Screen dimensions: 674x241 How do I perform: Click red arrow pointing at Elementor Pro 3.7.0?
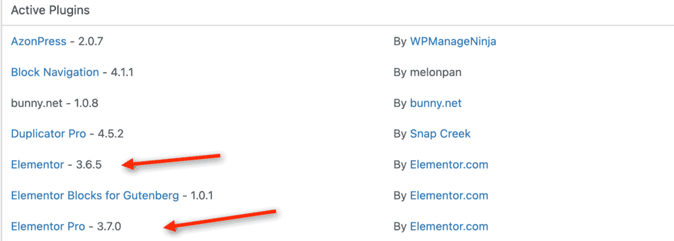[x=220, y=219]
